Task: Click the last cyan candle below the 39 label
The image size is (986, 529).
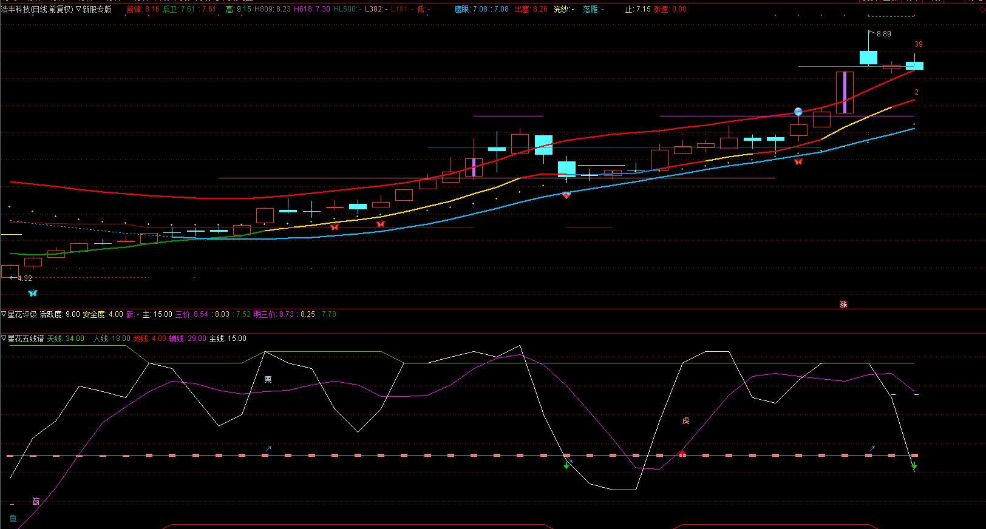Action: click(914, 66)
